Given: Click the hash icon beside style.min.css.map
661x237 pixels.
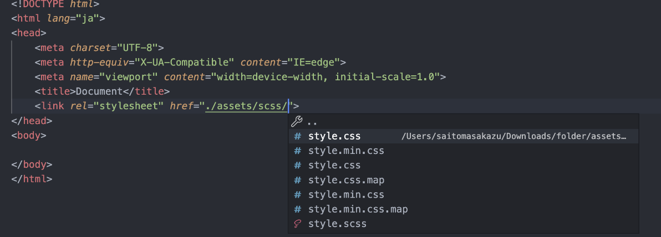Looking at the screenshot, I should 298,209.
